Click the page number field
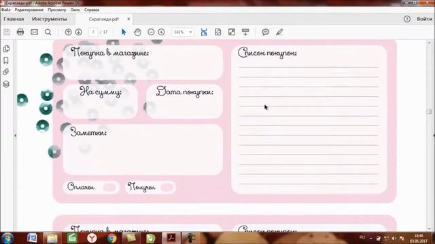The height and width of the screenshot is (244, 435). pos(94,32)
